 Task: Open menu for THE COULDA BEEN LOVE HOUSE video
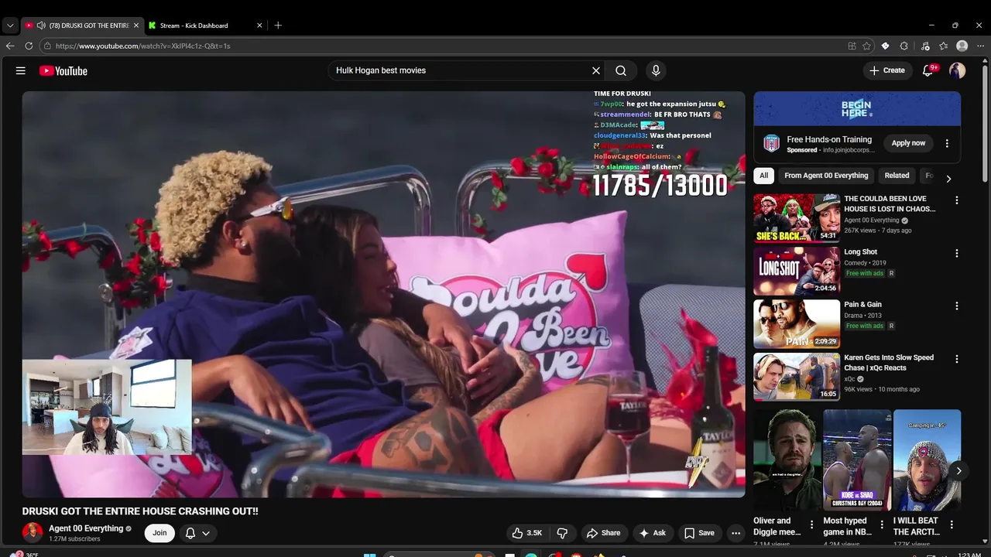[x=957, y=200]
